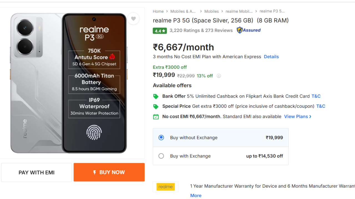This screenshot has height=199, width=355.
Task: Expand warranty details with More
Action: pos(196,195)
